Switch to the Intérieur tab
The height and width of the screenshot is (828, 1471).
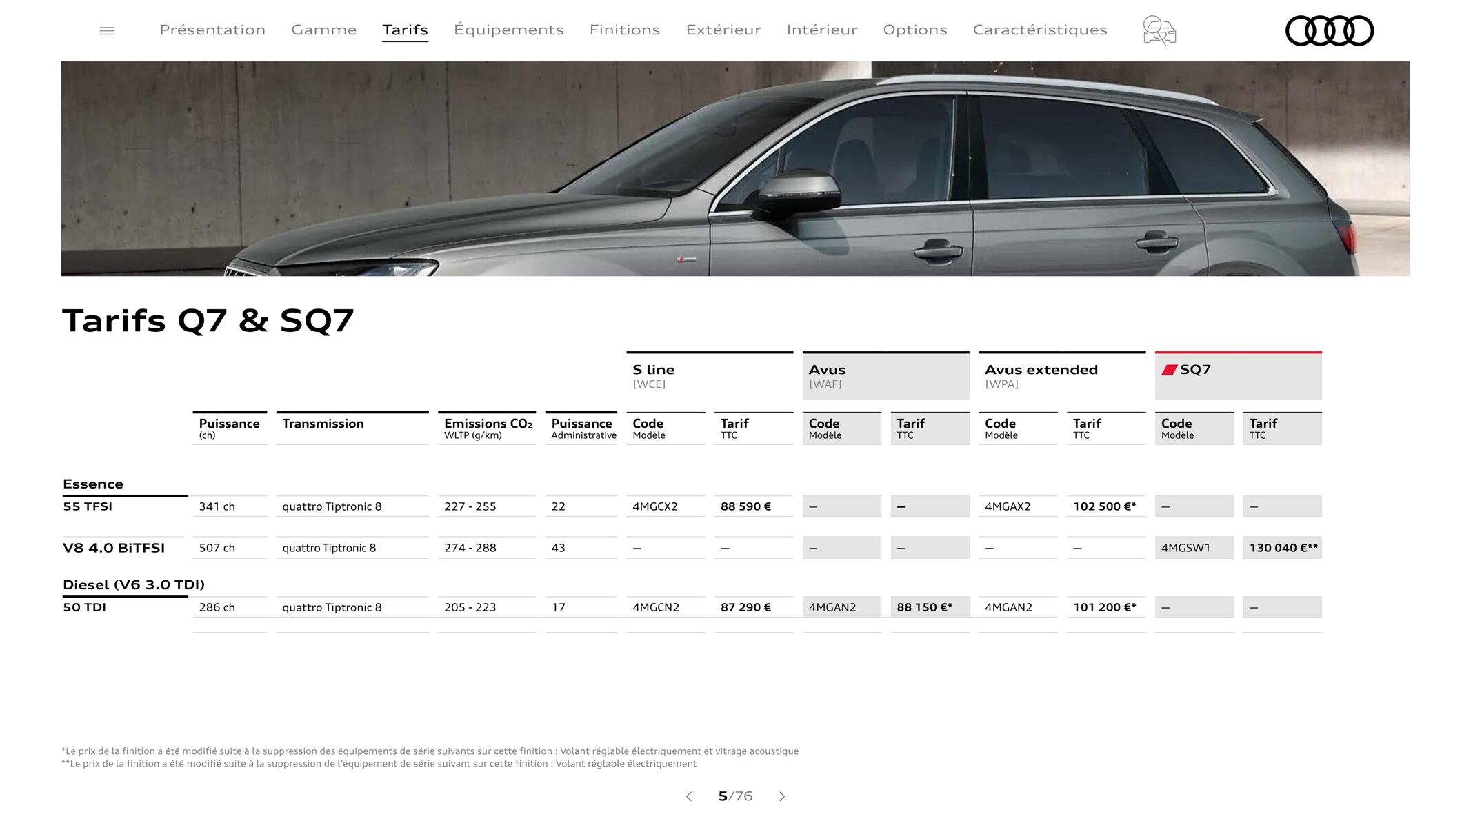822,30
